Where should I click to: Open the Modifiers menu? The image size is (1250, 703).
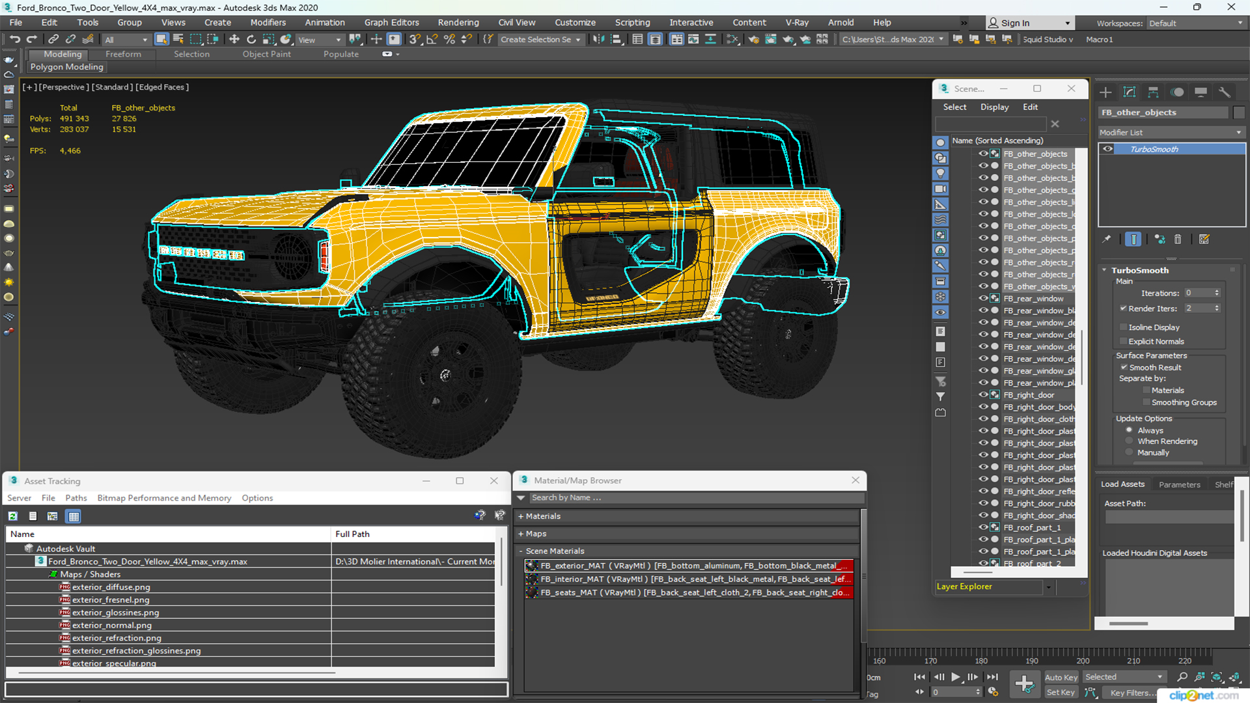[268, 22]
